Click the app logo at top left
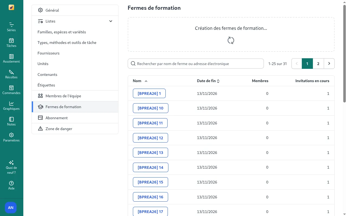The image size is (346, 216). click(x=11, y=7)
